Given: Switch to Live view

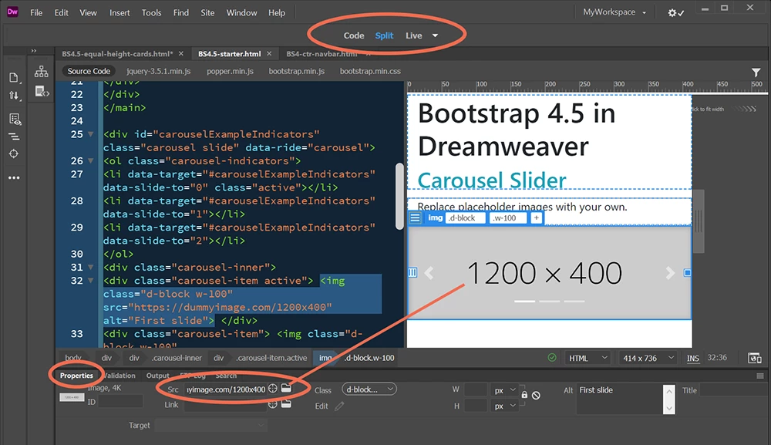Looking at the screenshot, I should [413, 35].
